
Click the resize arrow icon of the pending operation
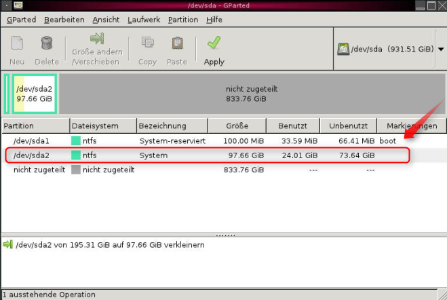(7, 244)
